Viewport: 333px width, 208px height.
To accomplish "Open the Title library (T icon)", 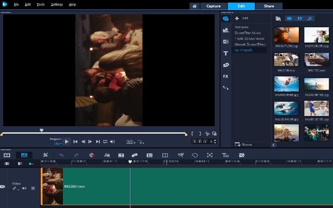I will click(226, 53).
